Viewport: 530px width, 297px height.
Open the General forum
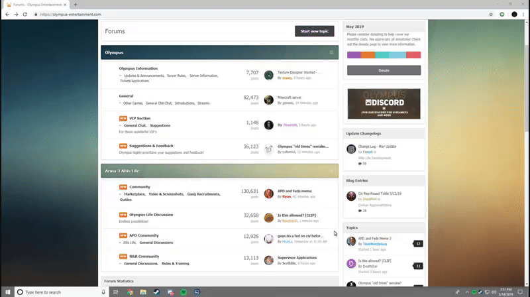click(126, 96)
